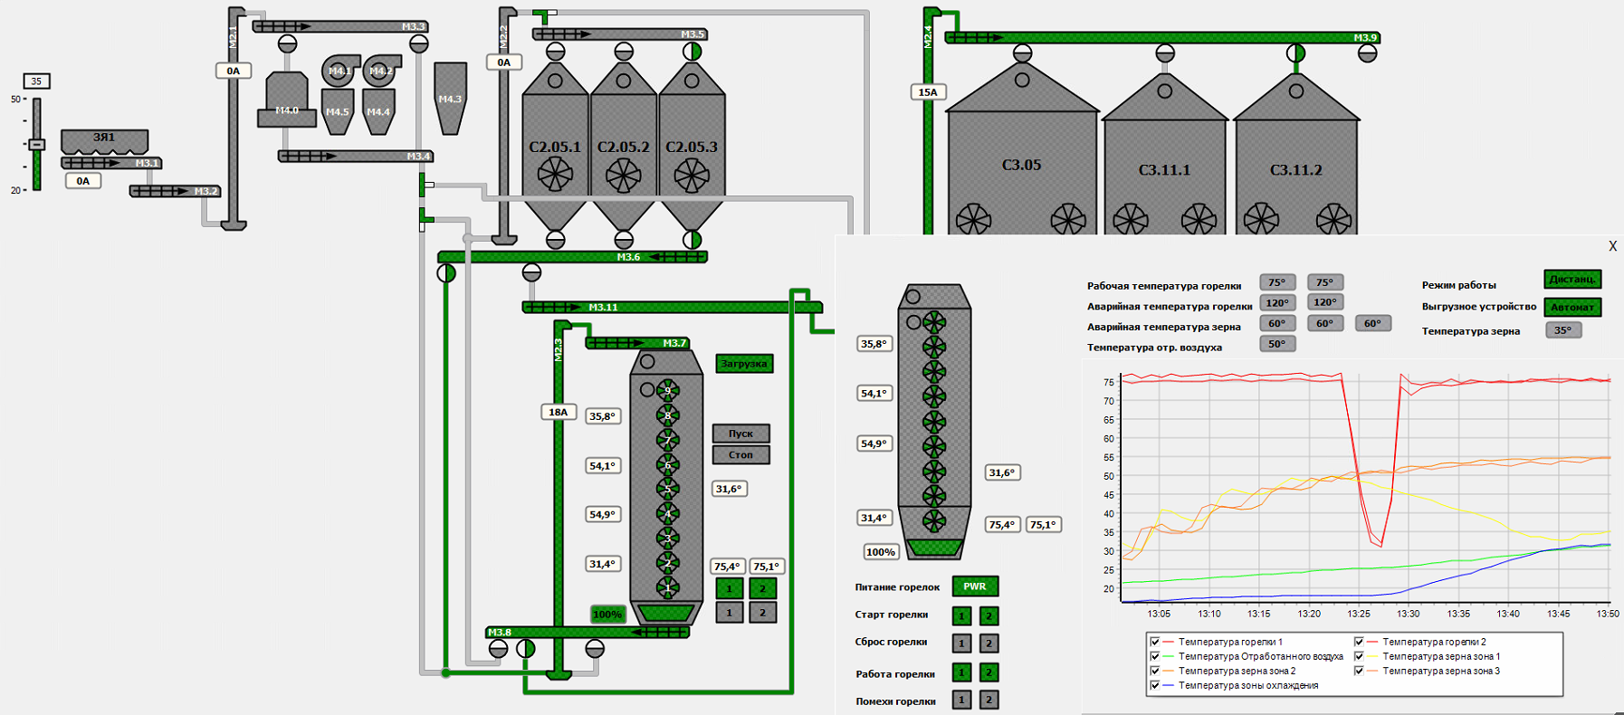This screenshot has height=715, width=1624.
Task: Toggle Температура зерна зона 3 series
Action: (x=1359, y=671)
